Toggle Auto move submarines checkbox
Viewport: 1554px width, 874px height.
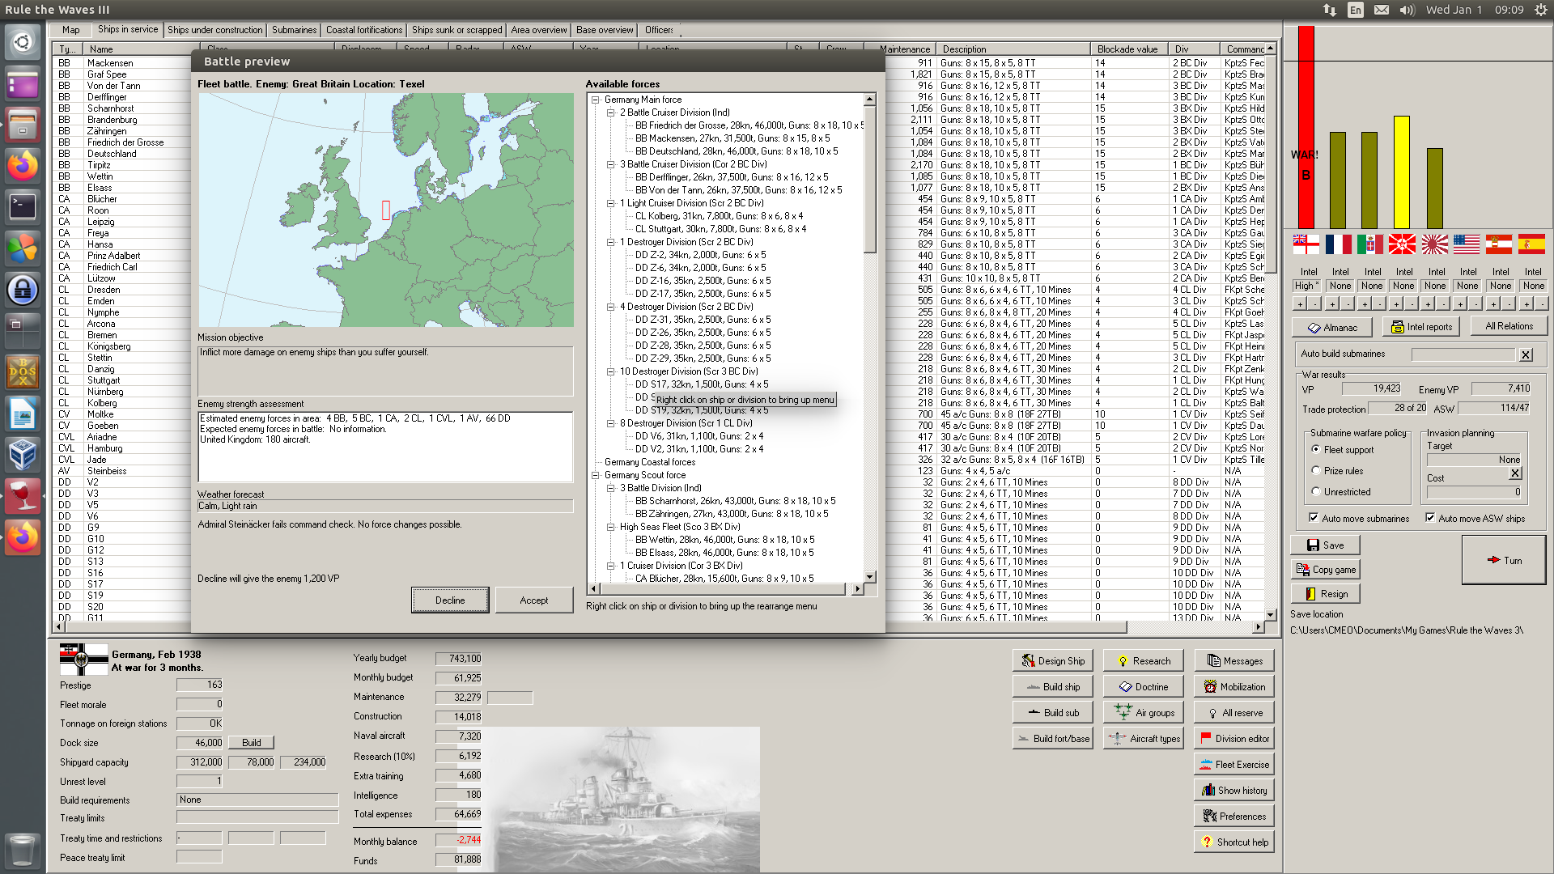(1314, 518)
